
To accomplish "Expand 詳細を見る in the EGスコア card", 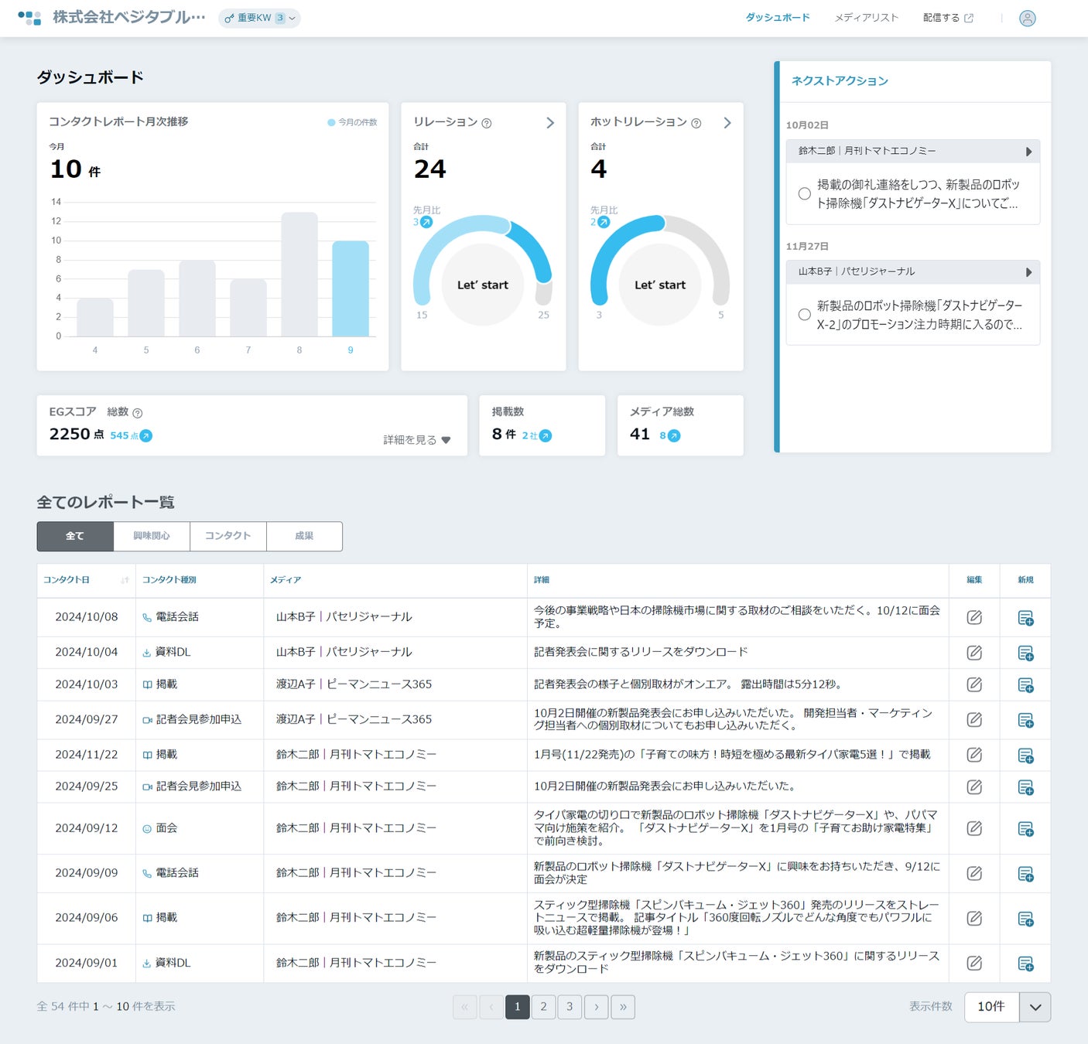I will pyautogui.click(x=416, y=440).
